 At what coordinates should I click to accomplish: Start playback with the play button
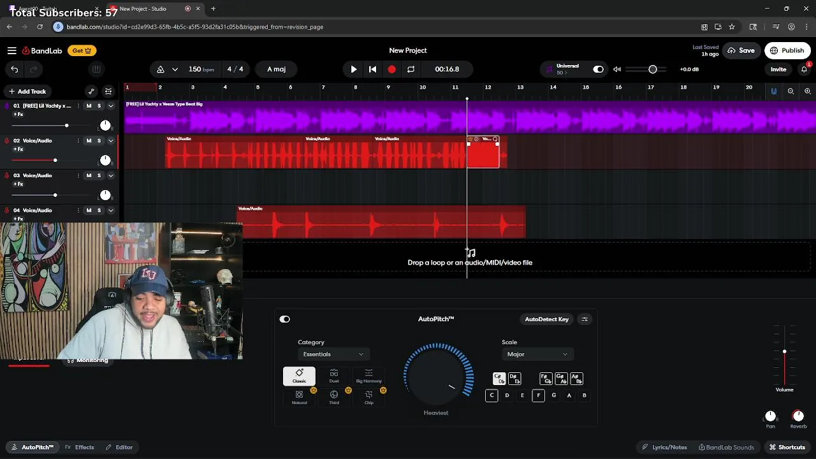pos(354,69)
